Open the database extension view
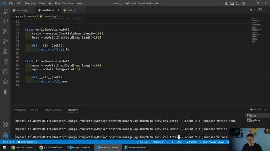Image resolution: width=270 pixels, height=151 pixels. [5, 72]
